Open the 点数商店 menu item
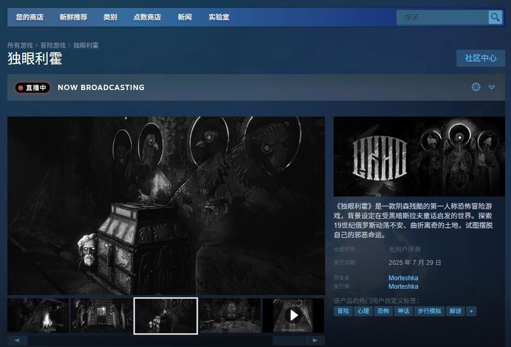Viewport: 511px width, 347px height. pos(146,17)
